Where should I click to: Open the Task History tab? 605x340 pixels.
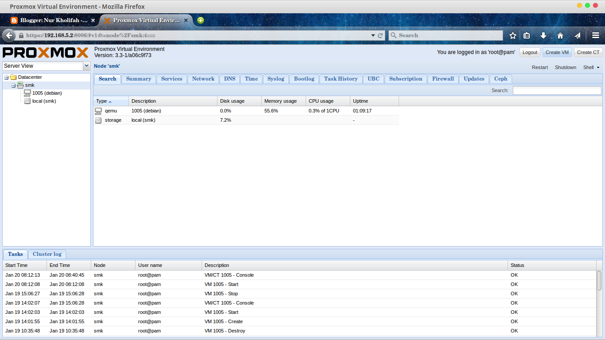click(x=341, y=79)
